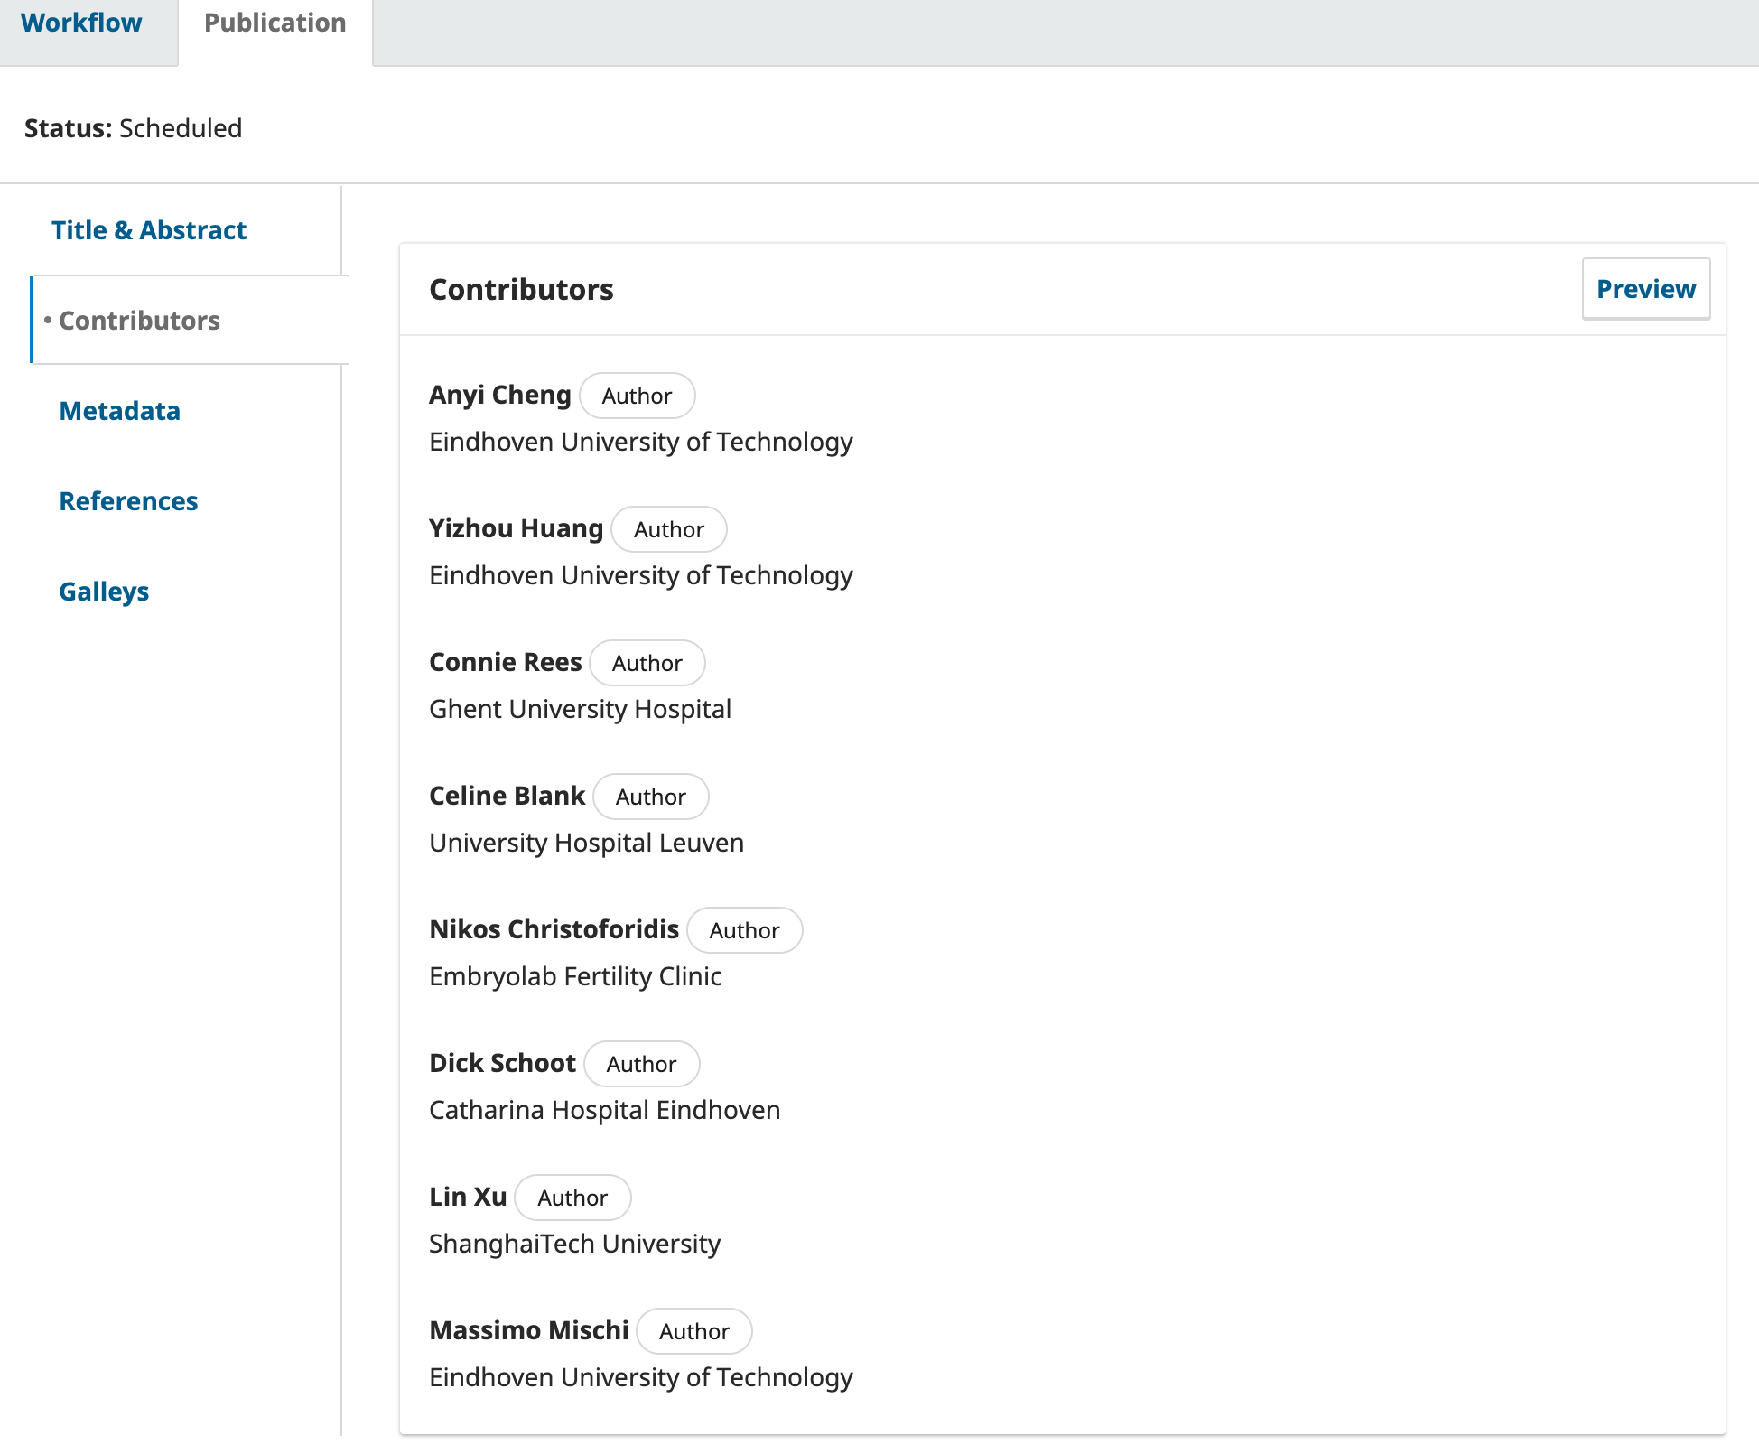1759x1445 pixels.
Task: Click contributor name Anyi Cheng
Action: tap(499, 395)
